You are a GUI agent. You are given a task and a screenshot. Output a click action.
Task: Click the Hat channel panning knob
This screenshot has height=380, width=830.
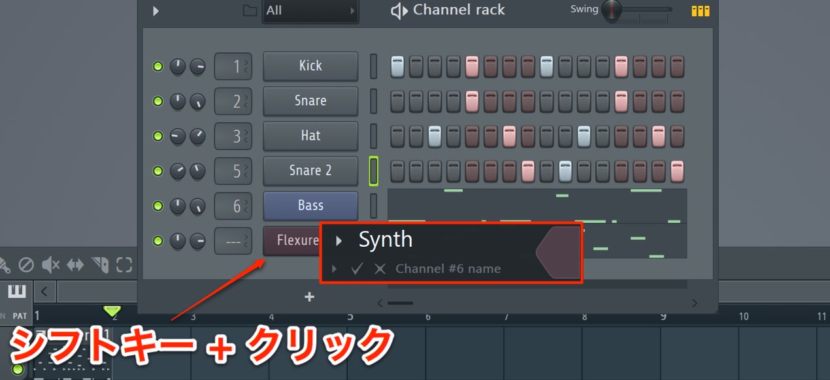(178, 136)
